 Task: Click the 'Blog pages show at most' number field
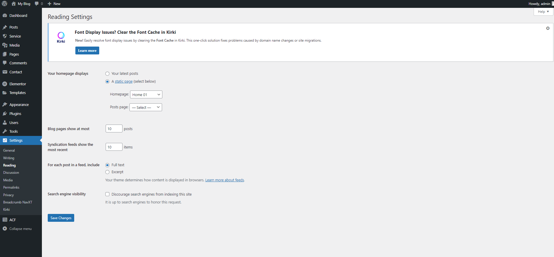[x=114, y=129]
